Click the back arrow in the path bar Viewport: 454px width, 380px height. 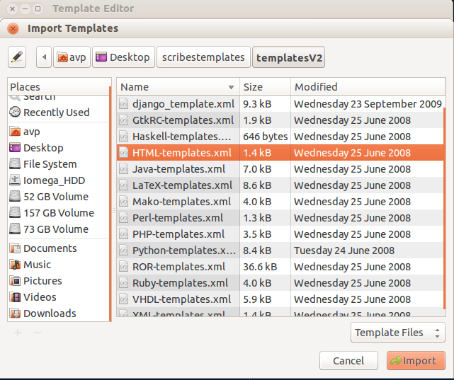[44, 57]
